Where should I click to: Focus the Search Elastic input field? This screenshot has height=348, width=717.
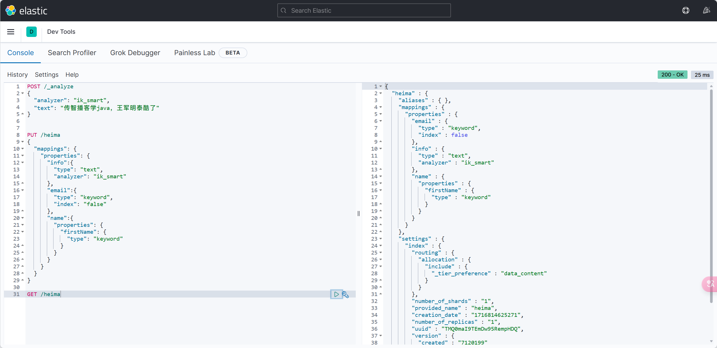[364, 11]
